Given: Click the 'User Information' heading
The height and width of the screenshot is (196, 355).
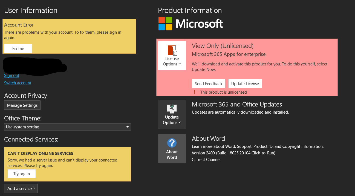Looking at the screenshot, I should pyautogui.click(x=31, y=10).
